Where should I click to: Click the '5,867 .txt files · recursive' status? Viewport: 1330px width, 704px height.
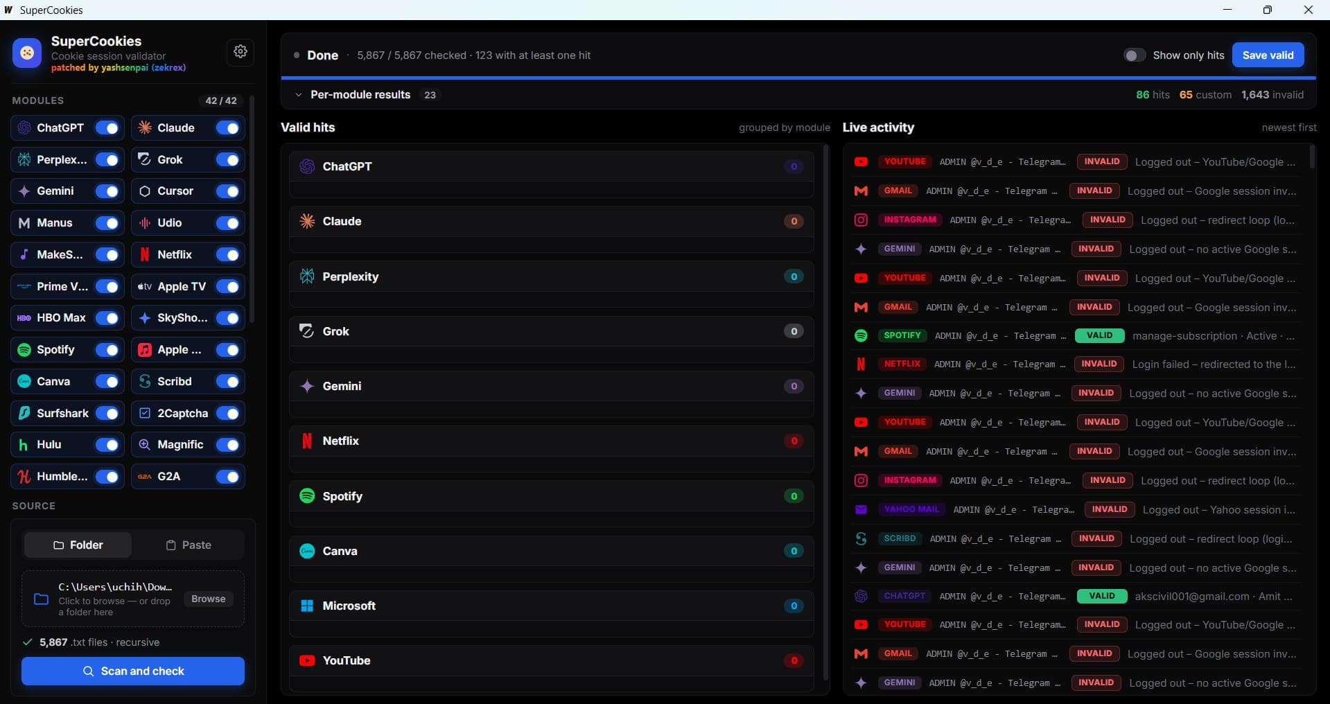(99, 642)
